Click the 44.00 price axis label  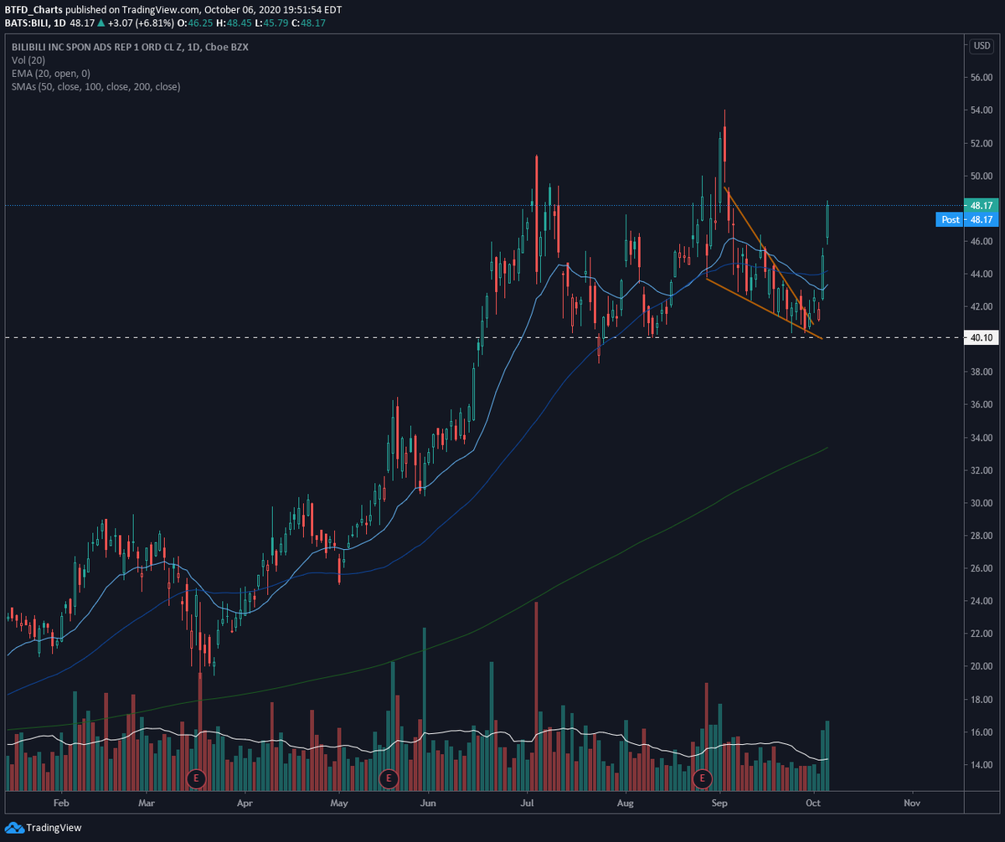(981, 275)
